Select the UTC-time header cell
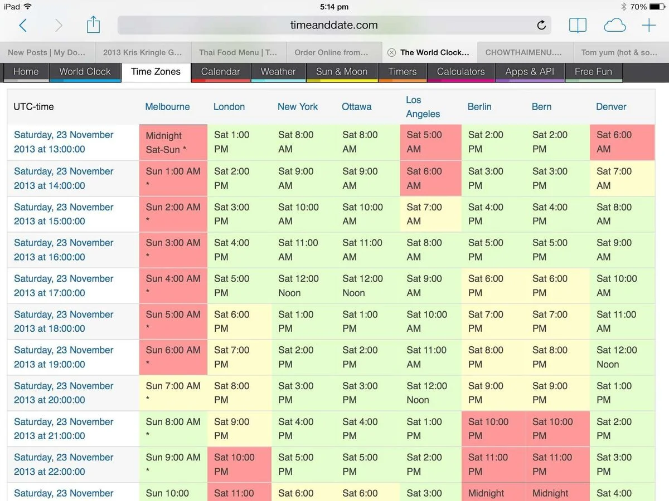Image resolution: width=669 pixels, height=501 pixels. pyautogui.click(x=73, y=107)
